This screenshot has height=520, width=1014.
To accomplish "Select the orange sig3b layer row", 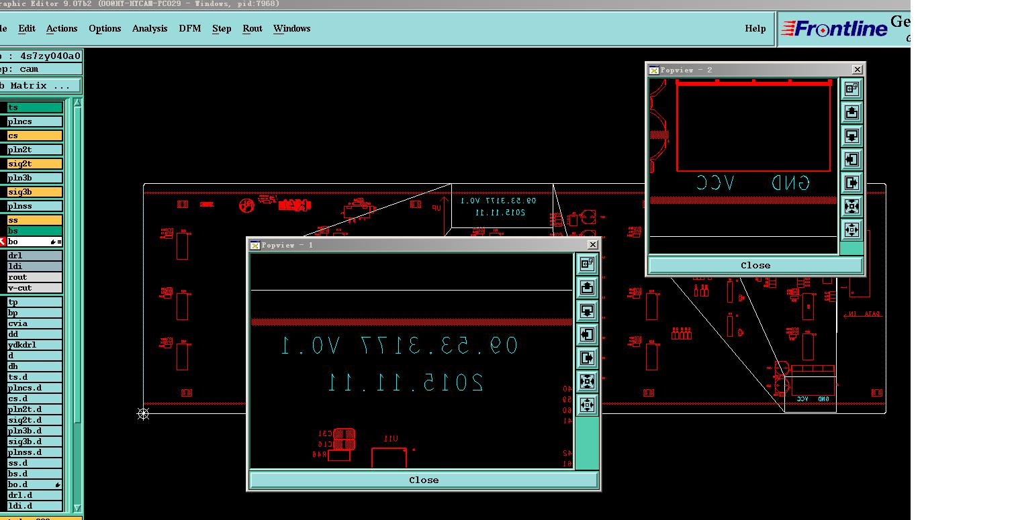I will (34, 192).
